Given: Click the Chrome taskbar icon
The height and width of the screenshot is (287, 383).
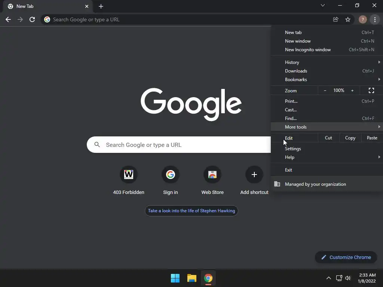Looking at the screenshot, I should point(208,278).
